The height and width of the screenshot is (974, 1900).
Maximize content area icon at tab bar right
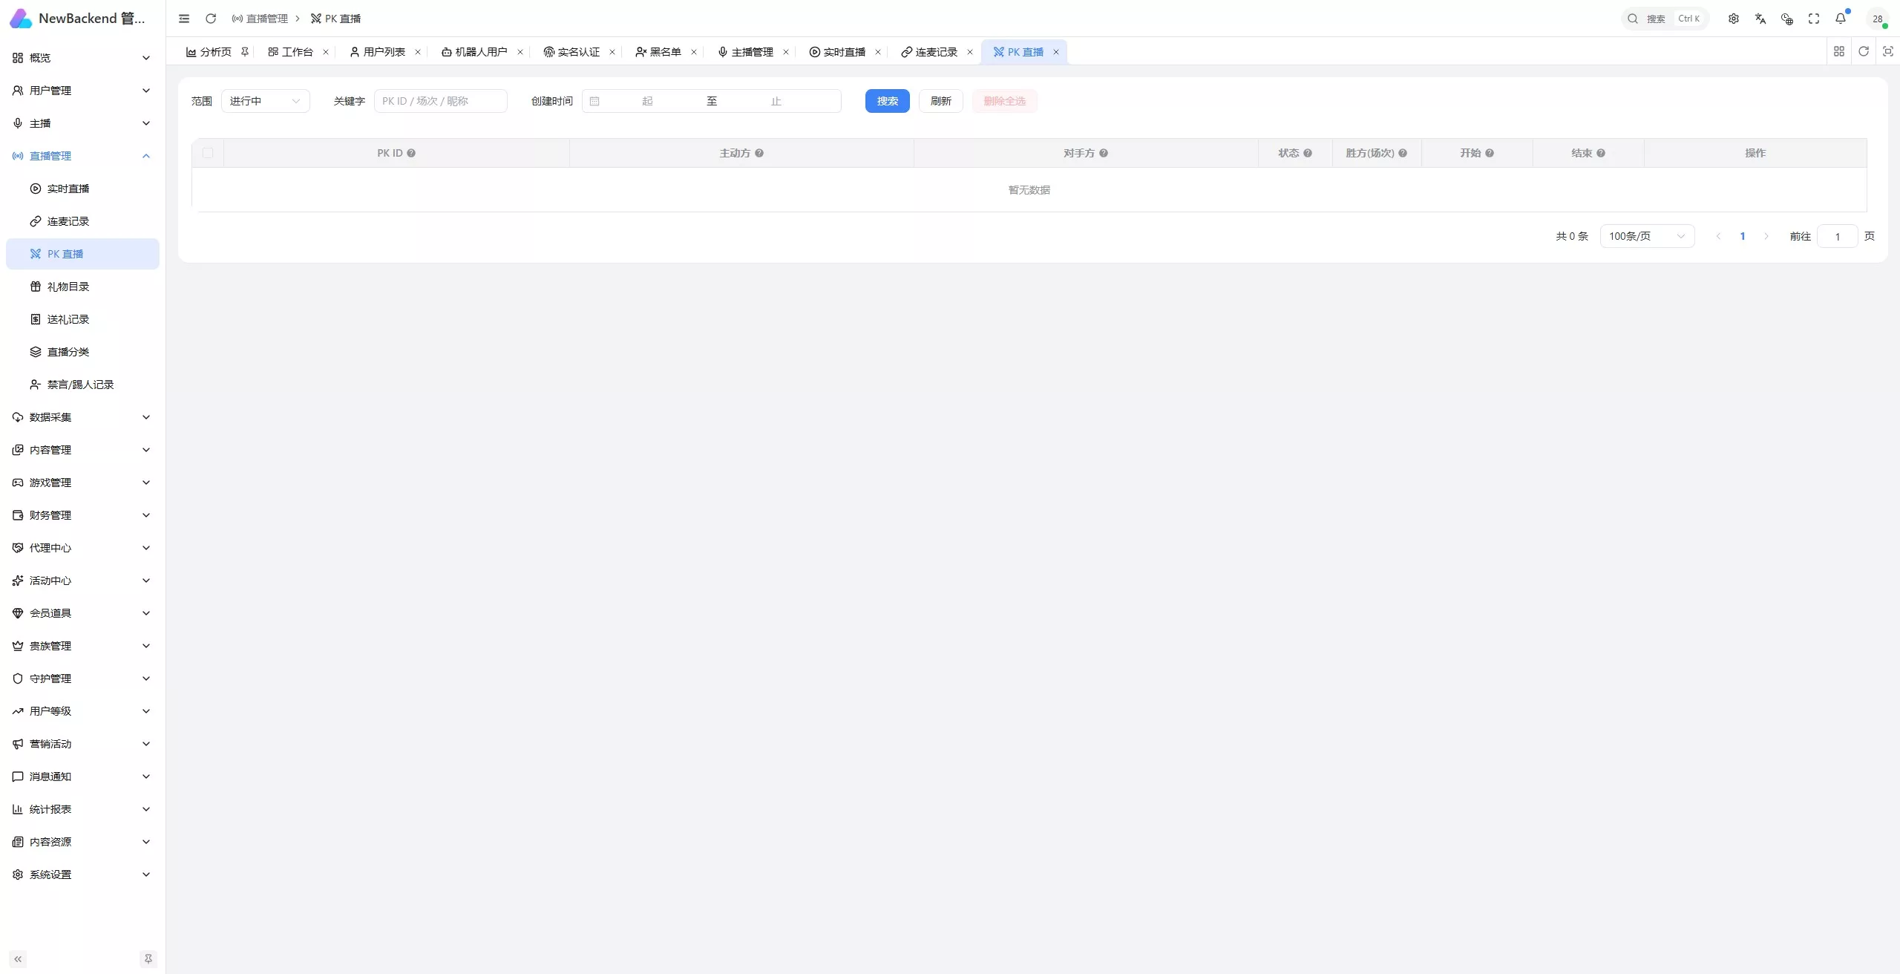(1888, 51)
